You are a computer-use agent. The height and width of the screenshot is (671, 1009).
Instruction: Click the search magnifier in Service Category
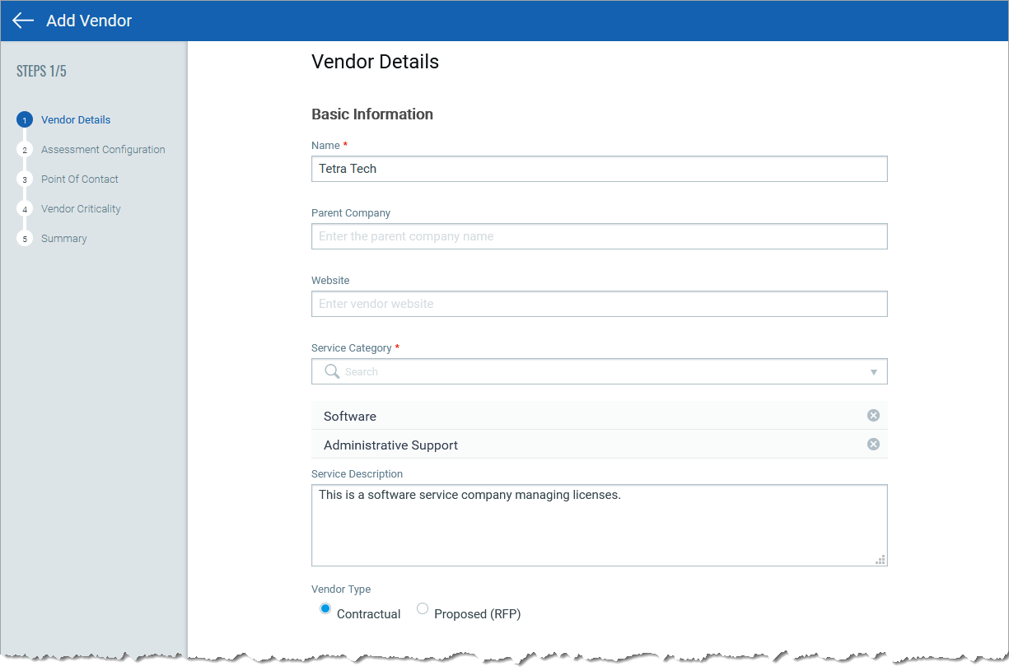[331, 371]
